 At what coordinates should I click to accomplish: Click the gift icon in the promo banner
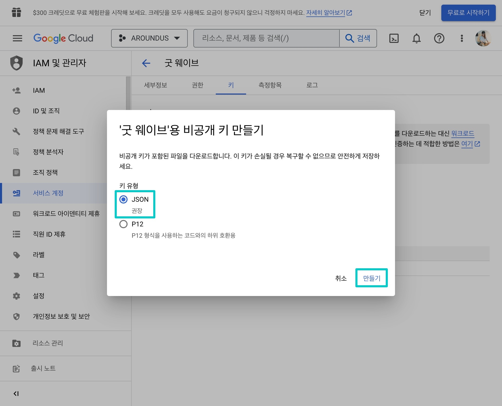[16, 13]
